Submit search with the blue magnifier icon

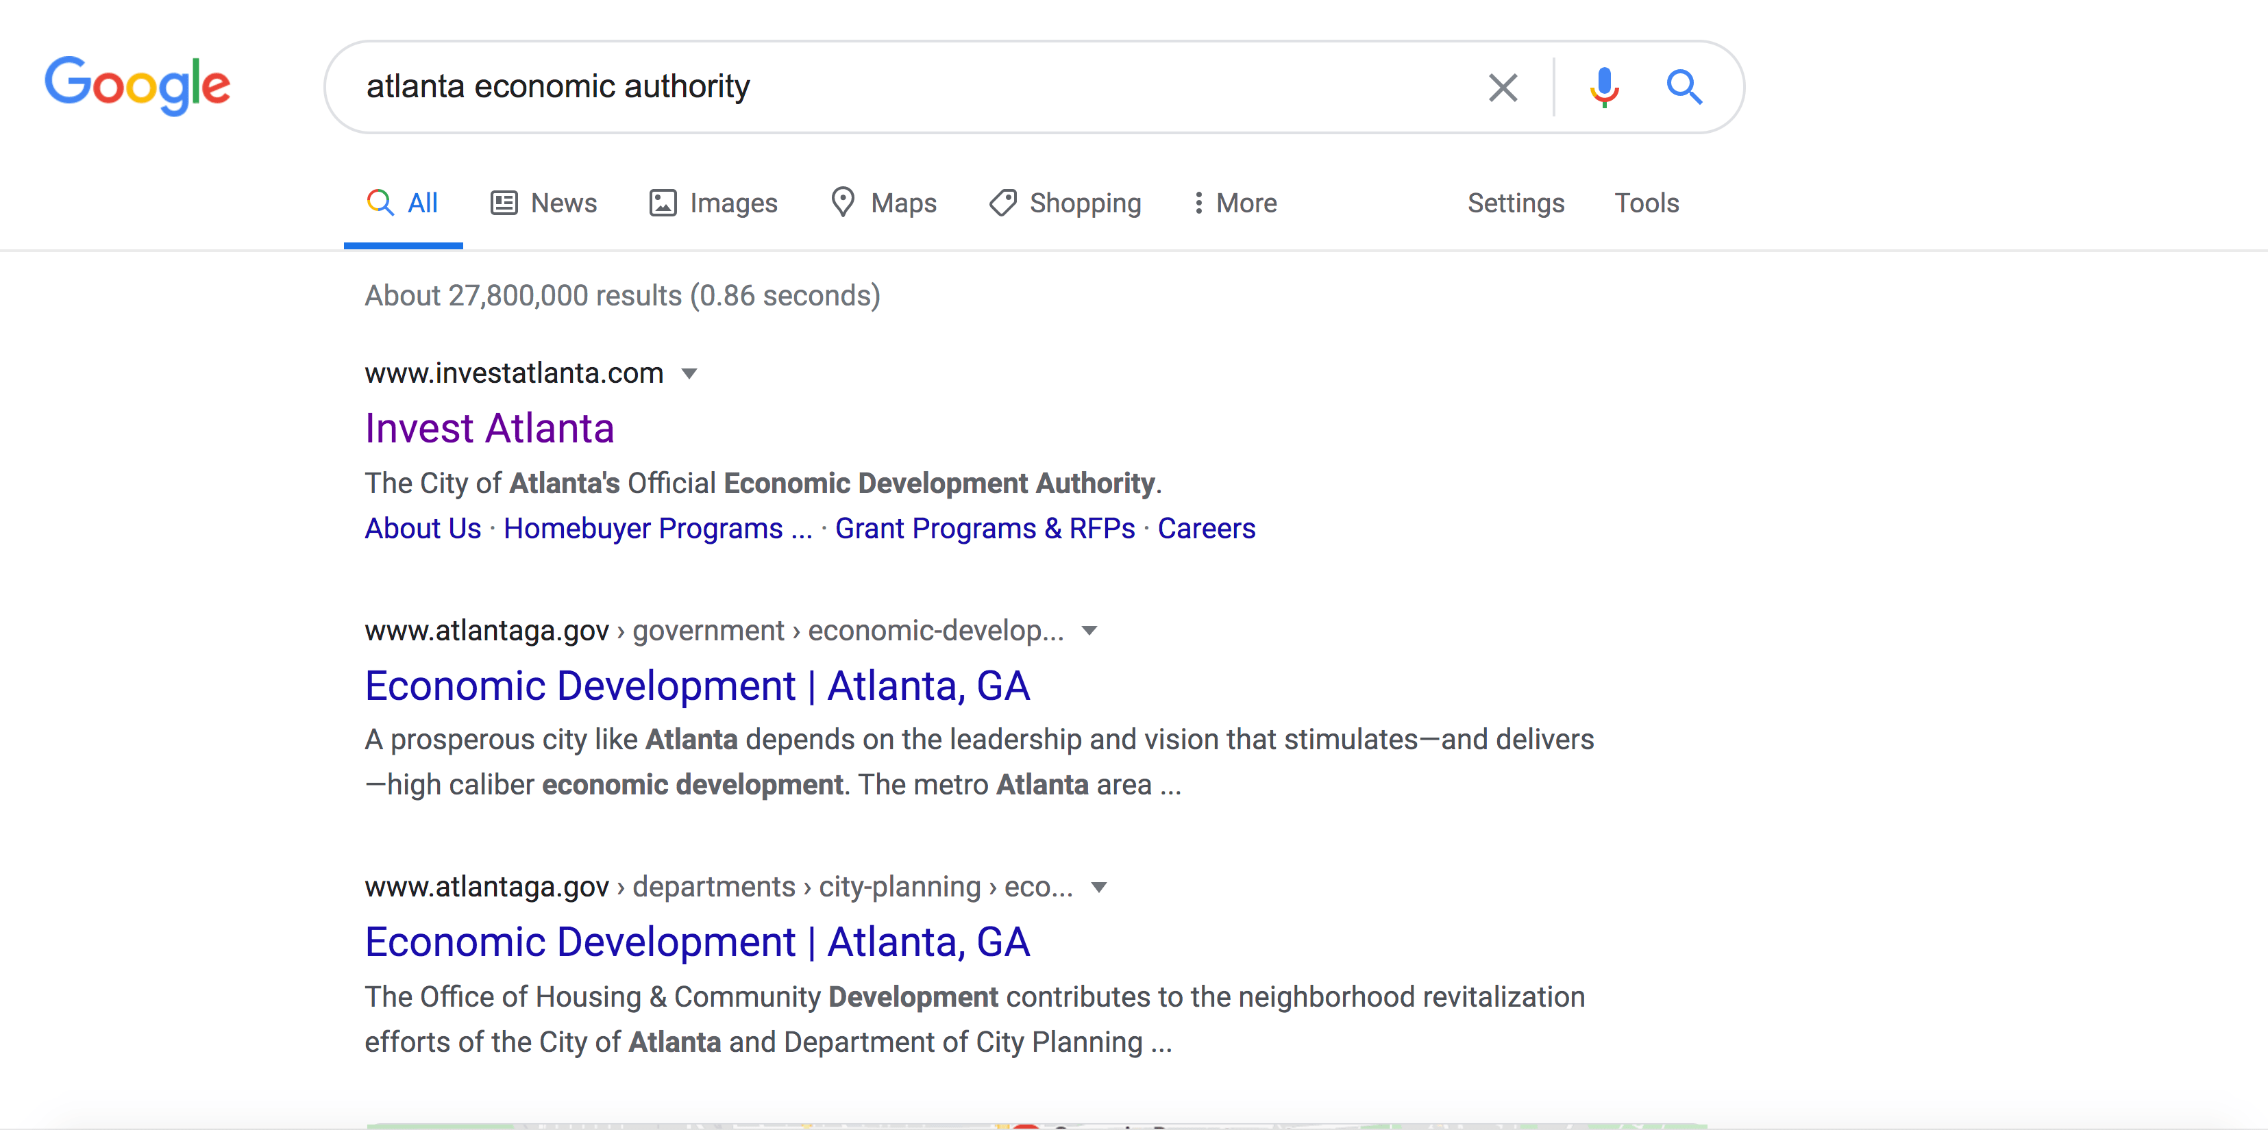(x=1684, y=86)
